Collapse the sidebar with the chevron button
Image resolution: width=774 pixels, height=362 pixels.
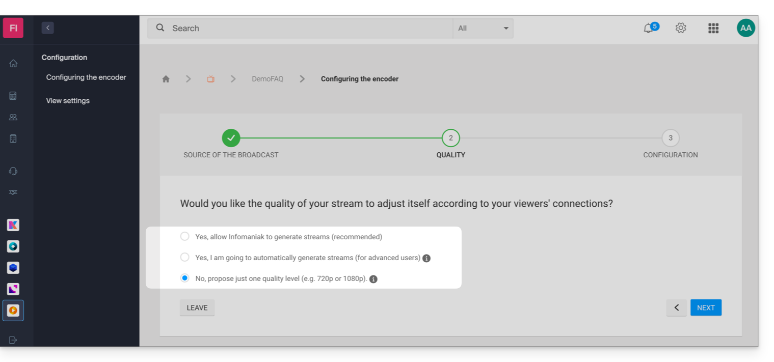click(47, 28)
